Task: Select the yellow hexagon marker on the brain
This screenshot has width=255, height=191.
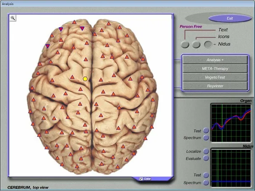Action: [85, 79]
